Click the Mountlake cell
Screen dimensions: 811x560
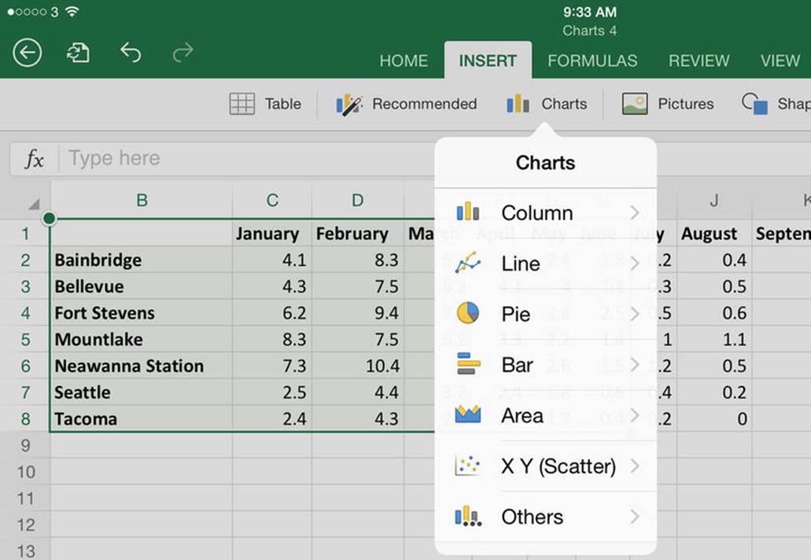coord(142,339)
